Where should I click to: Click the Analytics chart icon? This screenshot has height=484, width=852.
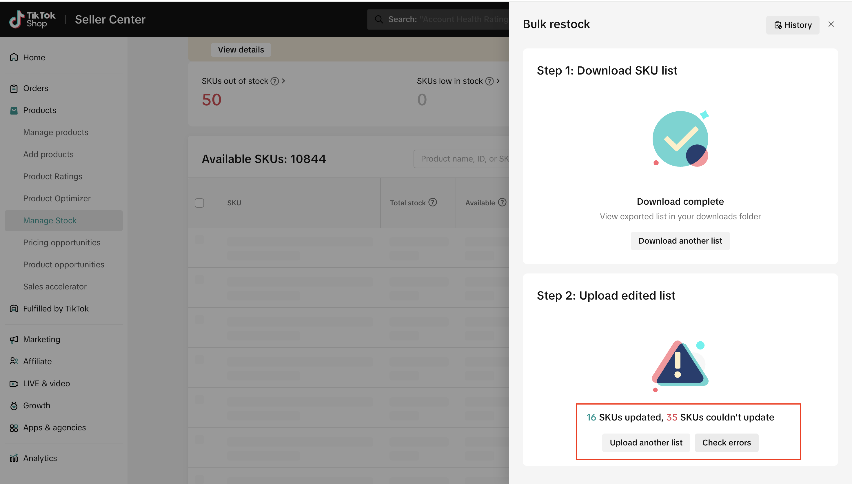click(x=14, y=458)
